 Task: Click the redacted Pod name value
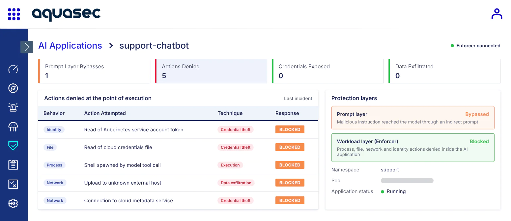(407, 181)
